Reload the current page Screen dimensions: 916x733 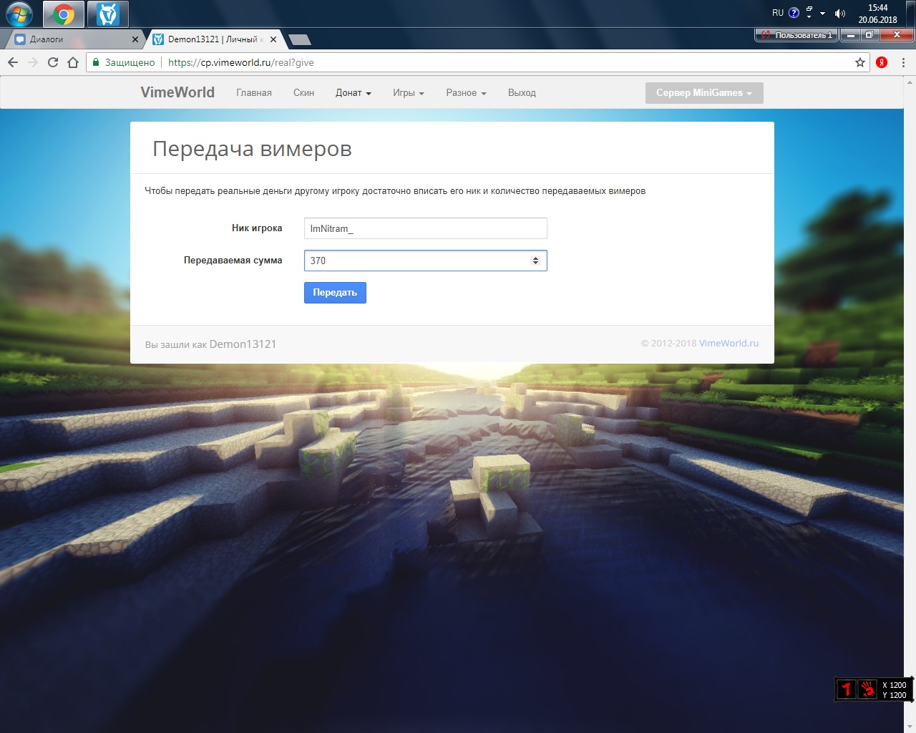pos(53,62)
